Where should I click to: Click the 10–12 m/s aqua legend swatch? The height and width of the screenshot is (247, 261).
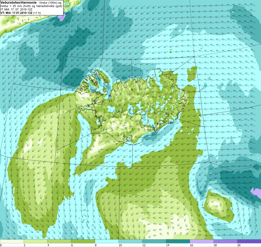click(130, 241)
